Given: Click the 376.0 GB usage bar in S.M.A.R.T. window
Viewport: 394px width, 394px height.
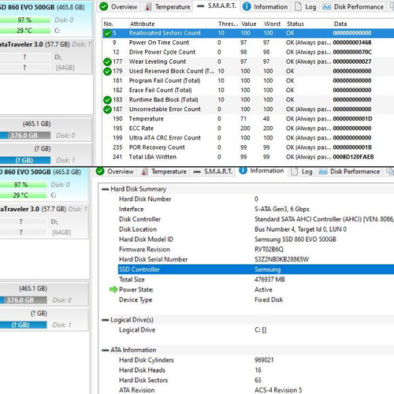Looking at the screenshot, I should coord(25,136).
